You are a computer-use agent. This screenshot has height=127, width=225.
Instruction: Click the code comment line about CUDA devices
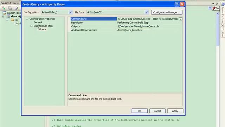pos(116,120)
